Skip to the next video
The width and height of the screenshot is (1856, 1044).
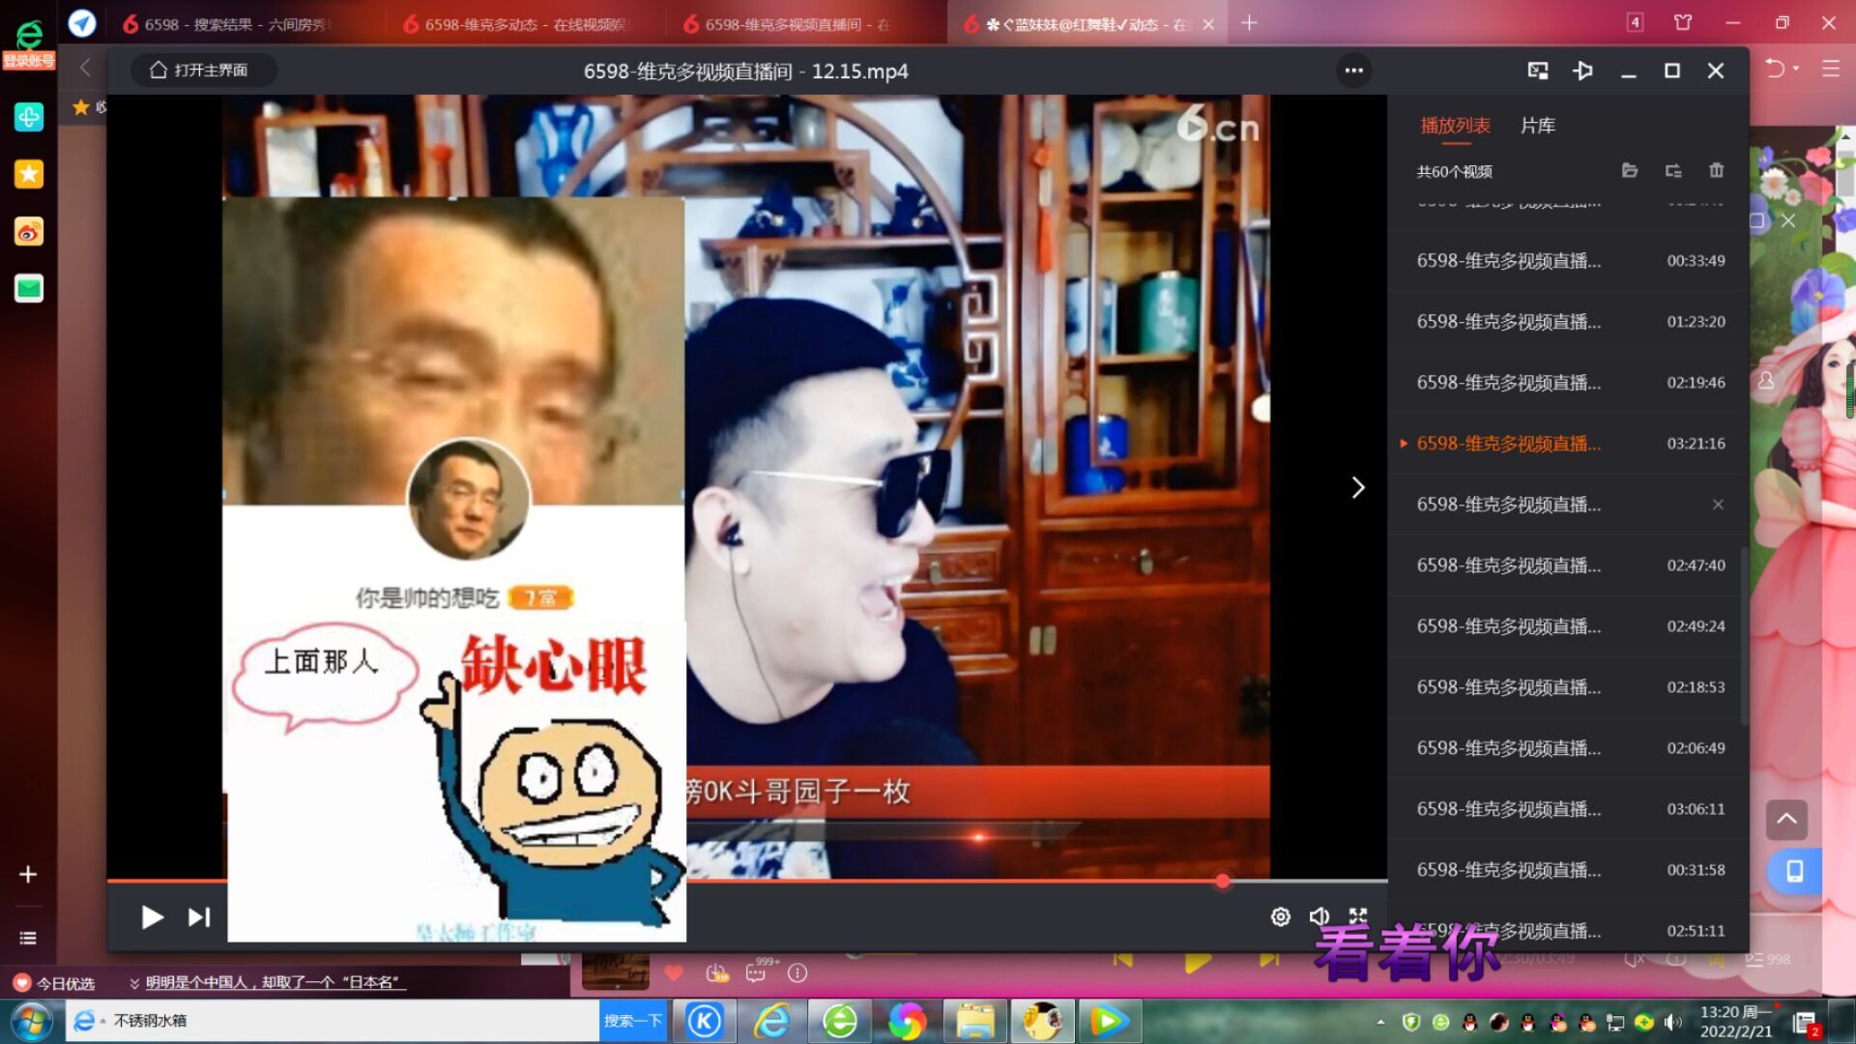point(199,916)
